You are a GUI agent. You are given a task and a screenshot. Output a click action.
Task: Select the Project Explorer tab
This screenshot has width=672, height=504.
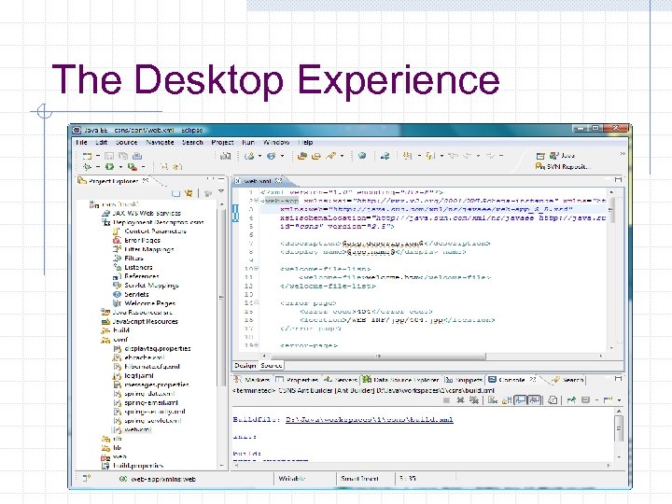tap(113, 181)
